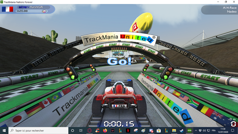Click the Cortana circle button
This screenshot has height=134, width=238.
point(73,131)
